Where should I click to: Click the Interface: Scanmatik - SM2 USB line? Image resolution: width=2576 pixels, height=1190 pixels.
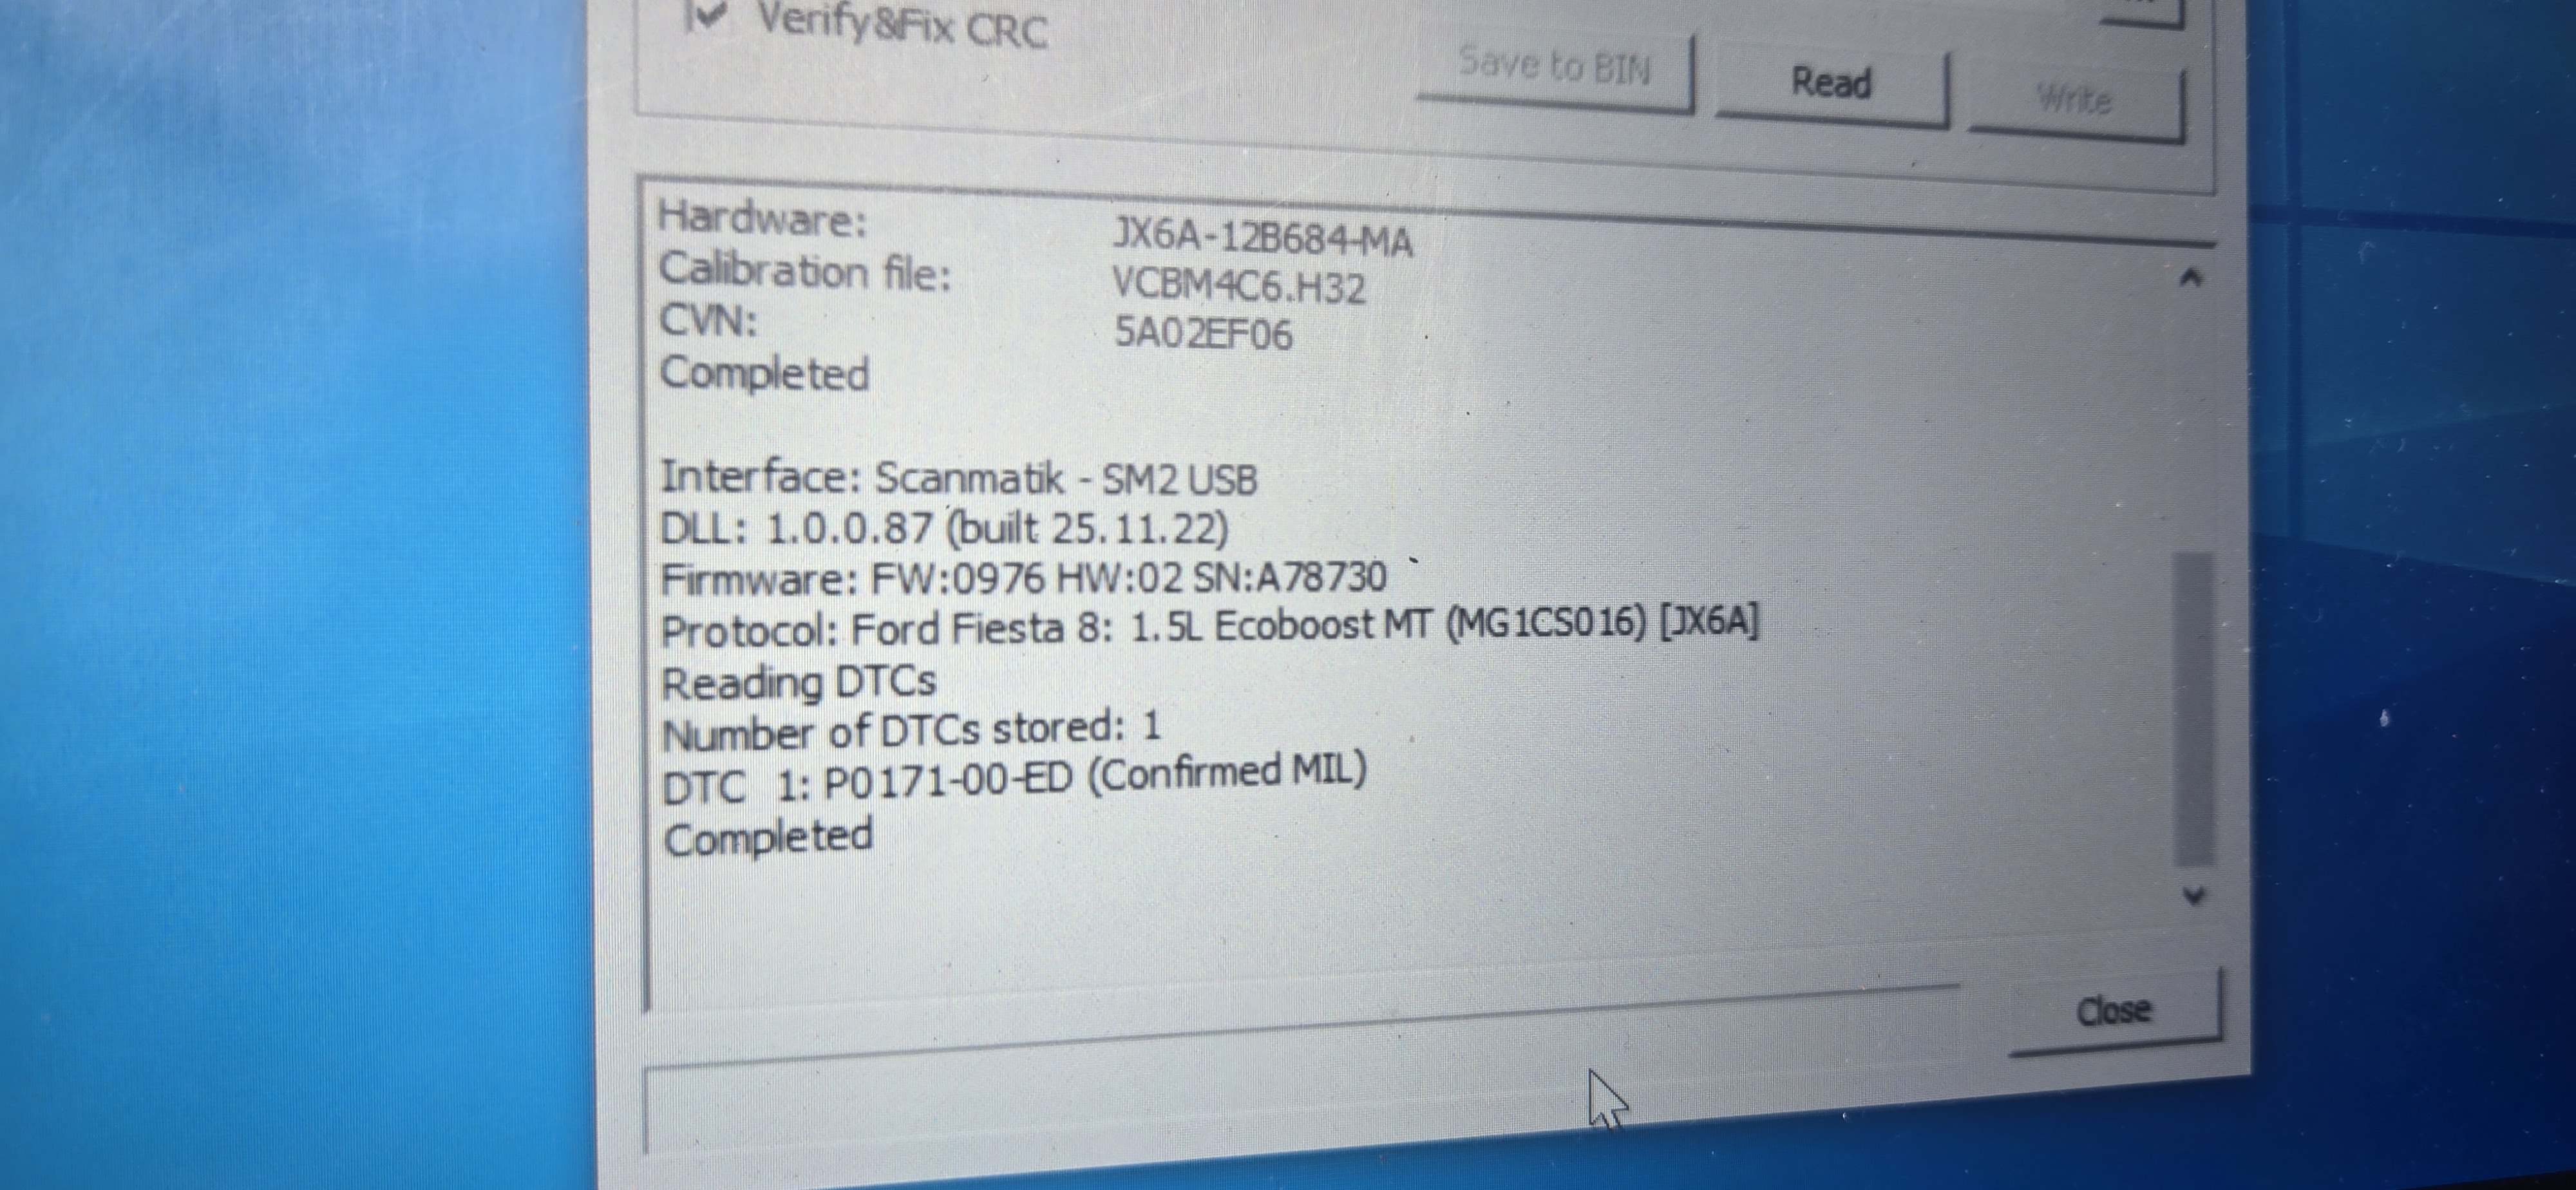pos(959,479)
